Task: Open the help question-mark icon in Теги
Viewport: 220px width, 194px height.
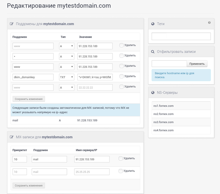Action: pyautogui.click(x=209, y=23)
